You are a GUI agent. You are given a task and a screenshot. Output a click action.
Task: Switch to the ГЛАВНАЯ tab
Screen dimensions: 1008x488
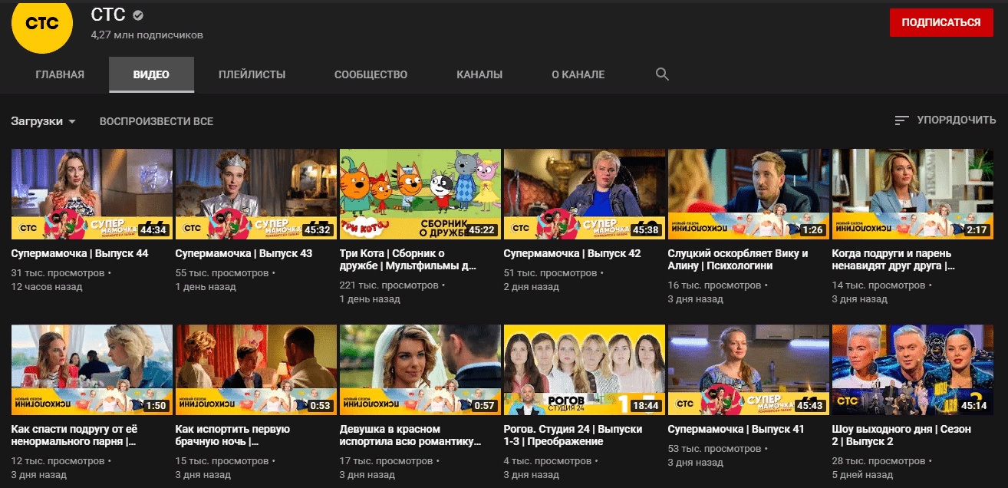[60, 74]
